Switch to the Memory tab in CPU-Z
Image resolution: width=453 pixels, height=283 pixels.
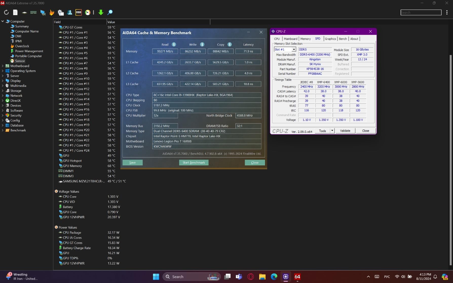306,39
